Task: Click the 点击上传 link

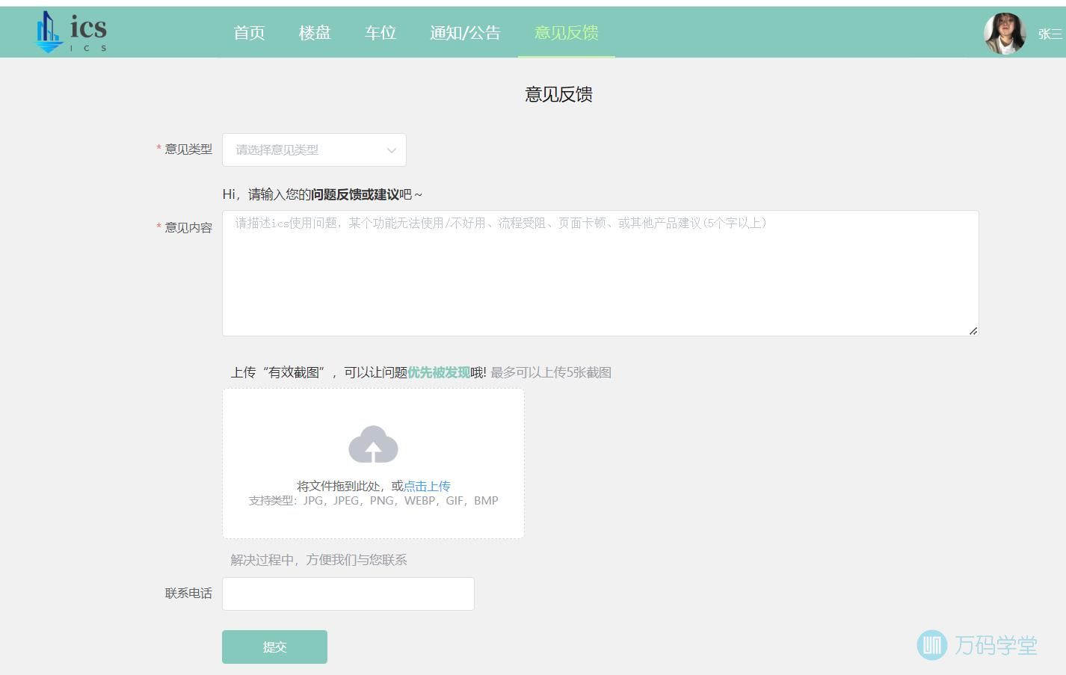Action: pos(427,486)
